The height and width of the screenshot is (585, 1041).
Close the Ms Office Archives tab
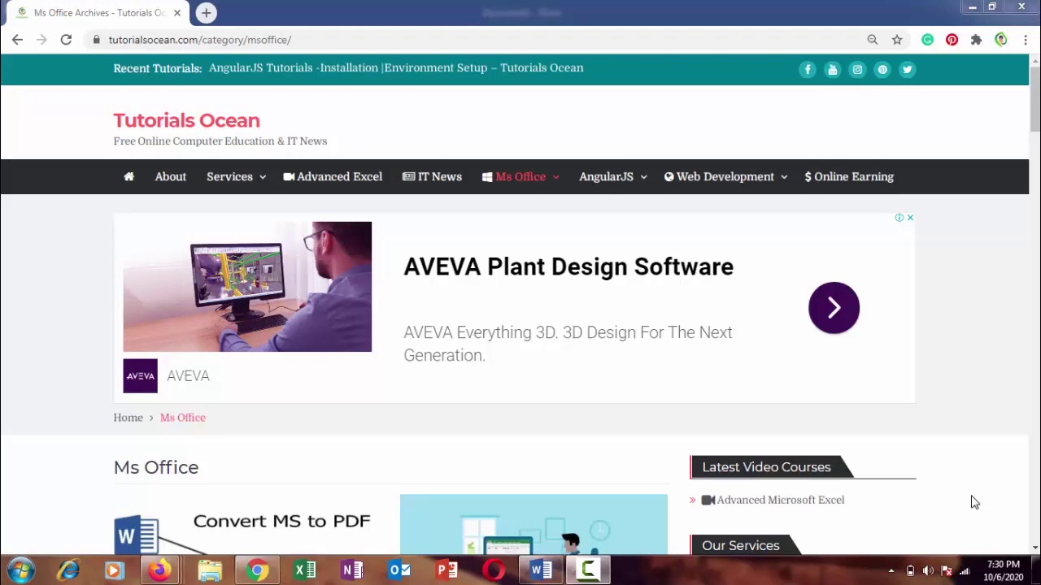click(x=177, y=13)
